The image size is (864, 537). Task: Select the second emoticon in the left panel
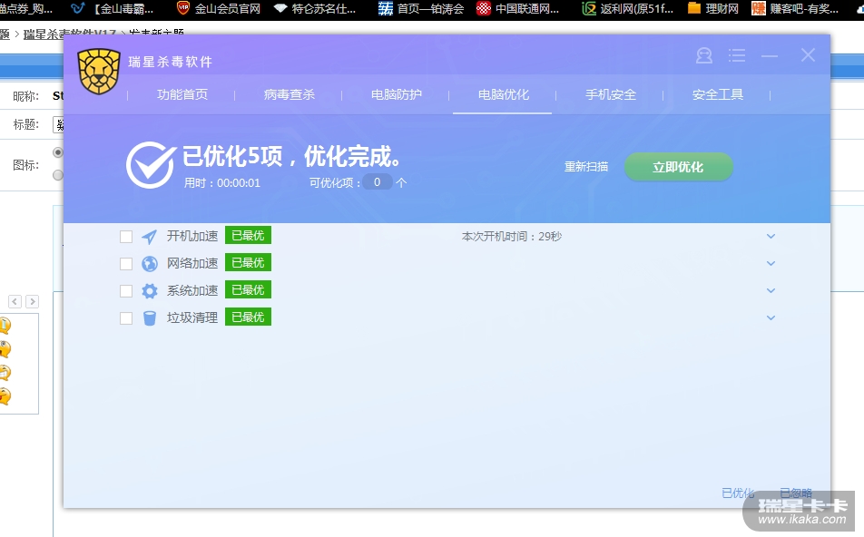pyautogui.click(x=5, y=349)
